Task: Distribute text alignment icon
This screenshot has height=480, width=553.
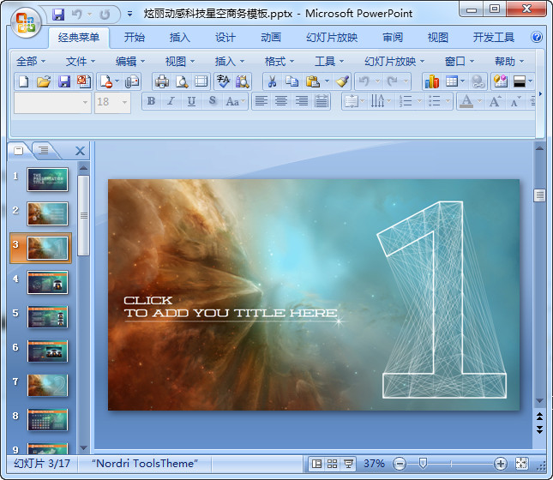Action: tap(322, 102)
